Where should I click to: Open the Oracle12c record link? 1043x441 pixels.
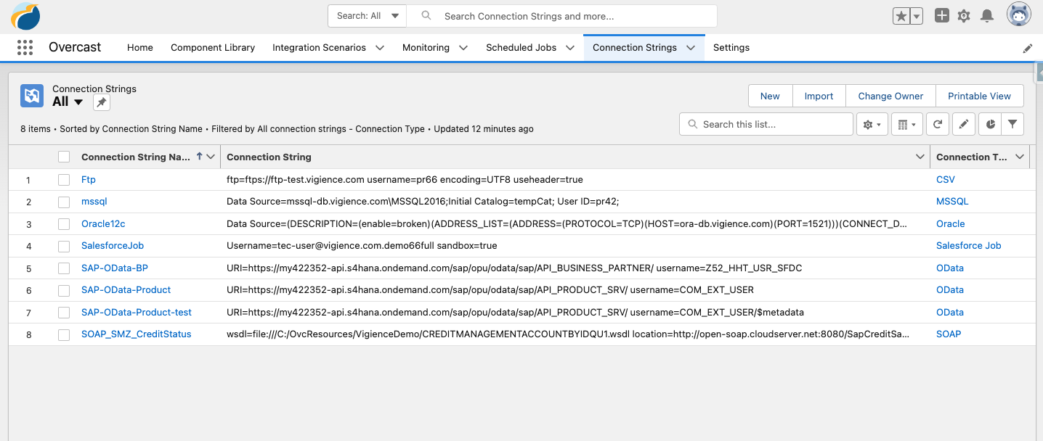tap(103, 223)
